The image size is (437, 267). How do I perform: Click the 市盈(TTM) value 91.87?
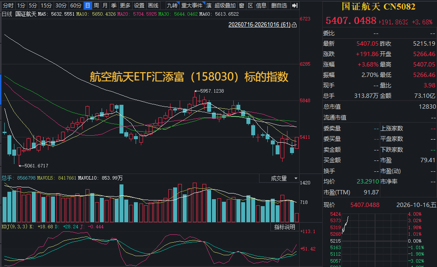coord(371,192)
